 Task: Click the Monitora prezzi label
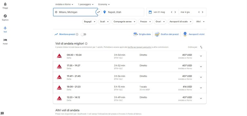[67, 34]
